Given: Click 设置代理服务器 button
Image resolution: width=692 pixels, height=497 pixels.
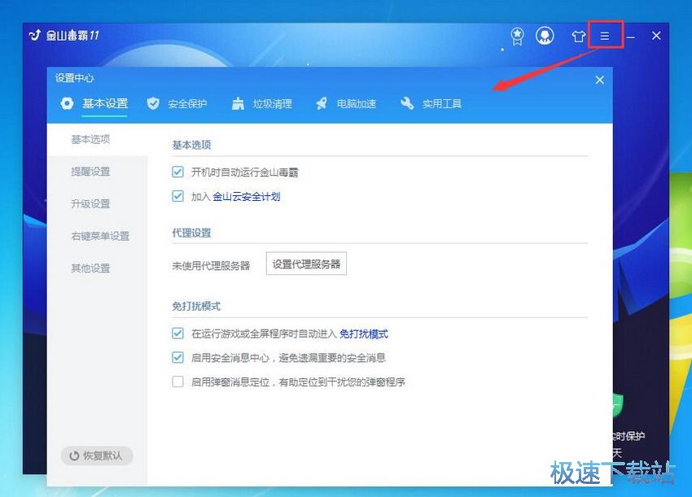Looking at the screenshot, I should 306,264.
